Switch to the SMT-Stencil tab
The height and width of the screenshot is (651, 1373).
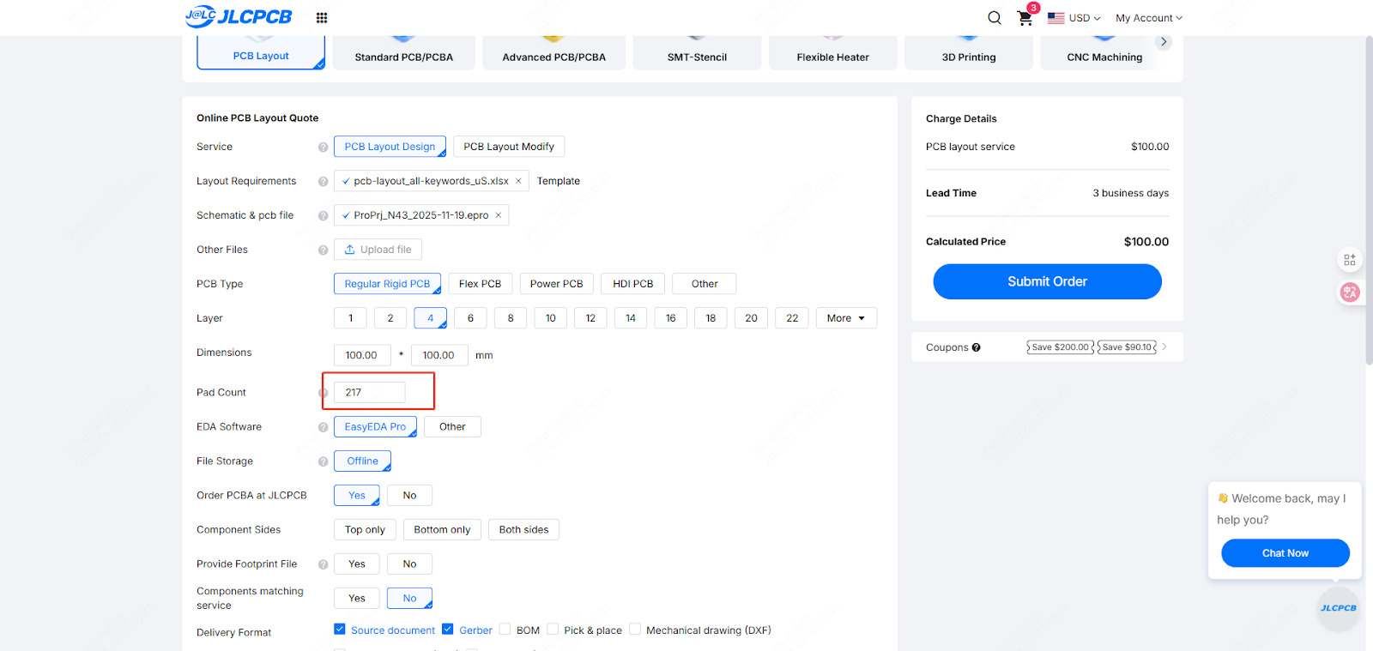[x=697, y=53]
